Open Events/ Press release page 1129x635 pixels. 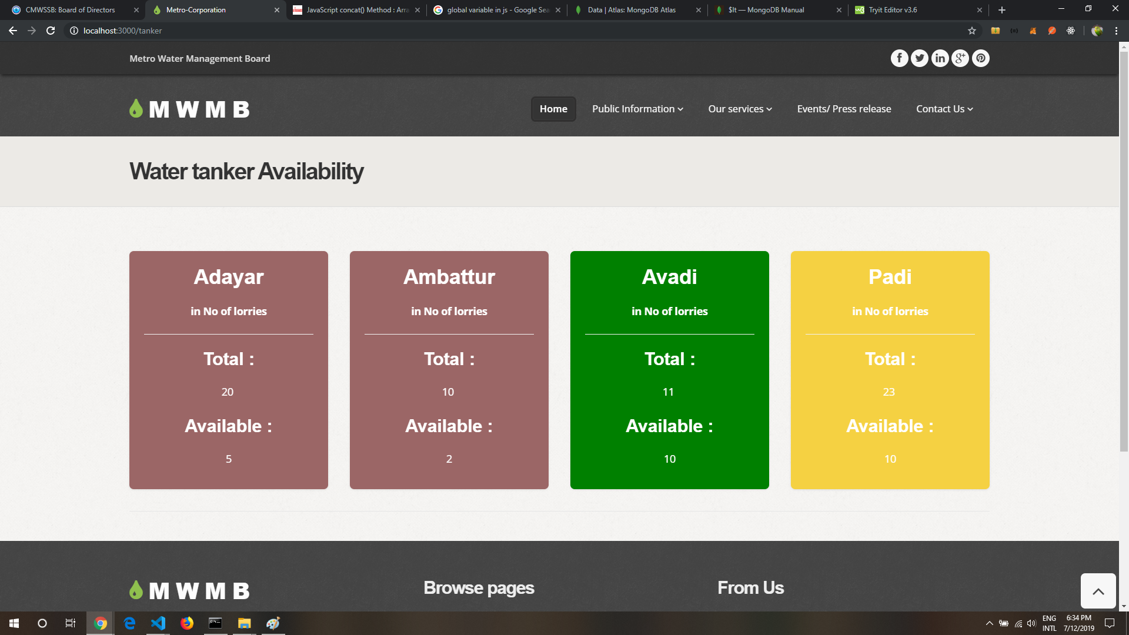[844, 109]
